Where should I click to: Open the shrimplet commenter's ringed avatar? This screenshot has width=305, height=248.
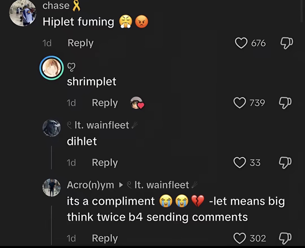click(52, 68)
